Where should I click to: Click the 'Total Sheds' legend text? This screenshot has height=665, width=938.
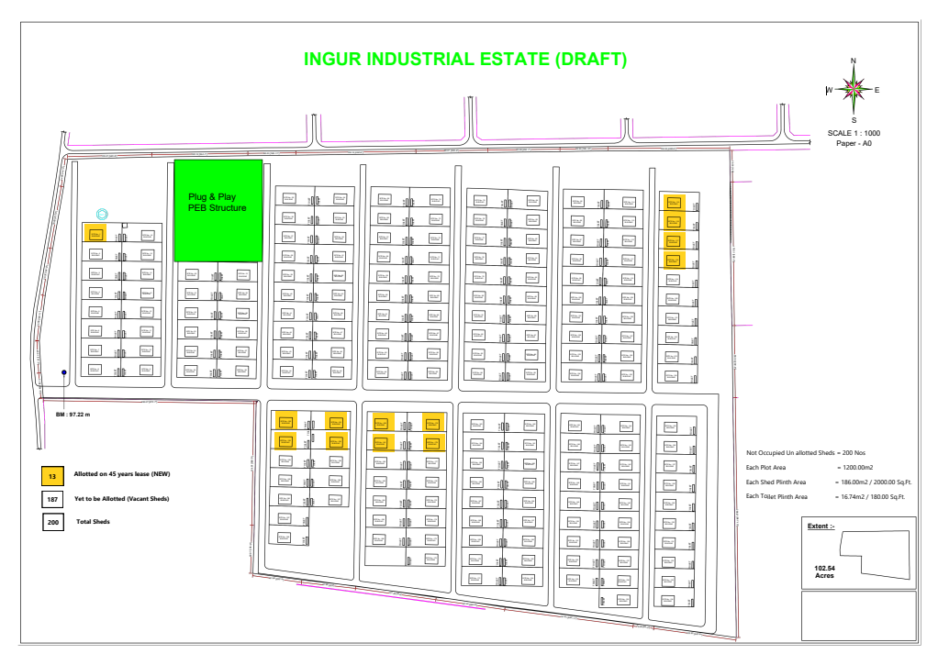(x=93, y=522)
